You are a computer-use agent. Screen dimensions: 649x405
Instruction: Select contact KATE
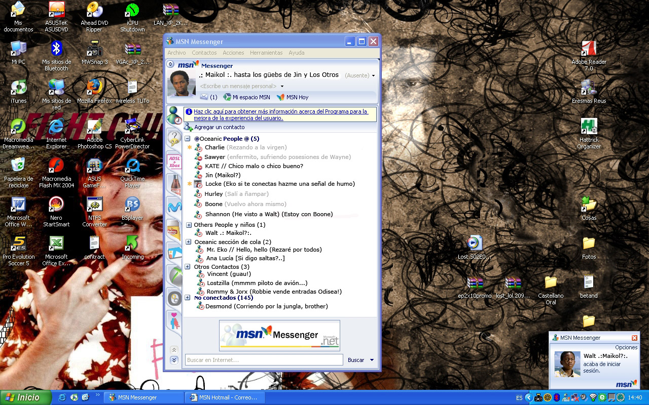pyautogui.click(x=248, y=166)
